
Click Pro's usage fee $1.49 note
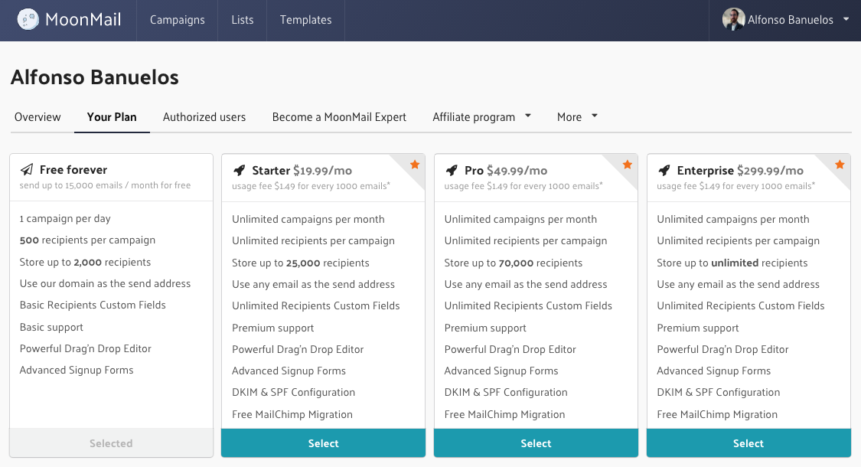523,186
